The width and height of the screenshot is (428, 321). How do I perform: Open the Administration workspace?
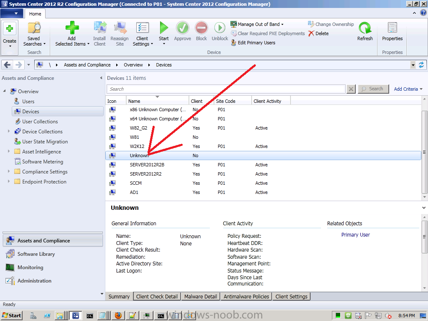pyautogui.click(x=53, y=280)
